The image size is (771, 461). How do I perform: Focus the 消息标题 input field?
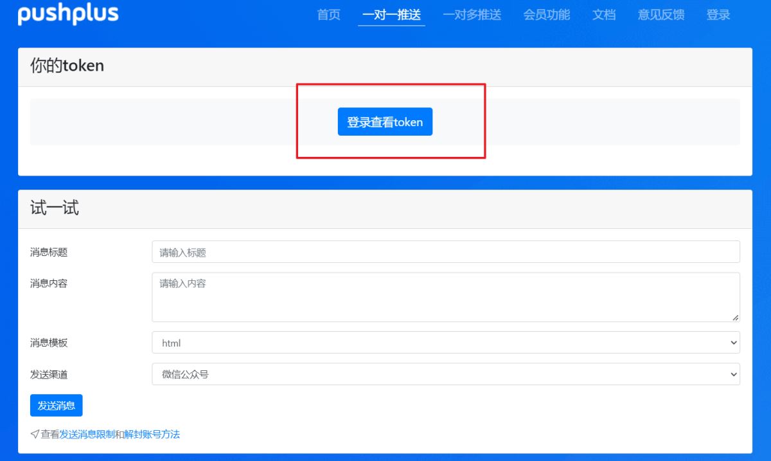(x=446, y=252)
